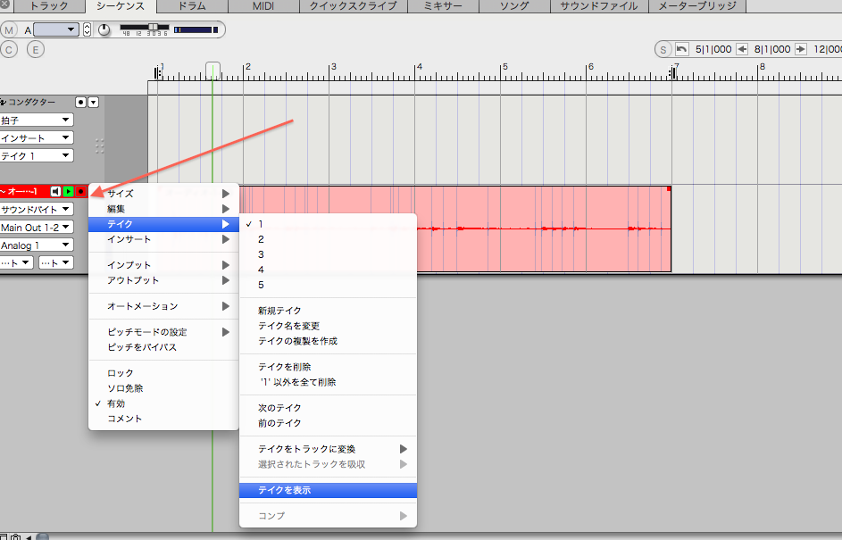
Task: Toggle the record-arm button on audio track
Action: [81, 192]
